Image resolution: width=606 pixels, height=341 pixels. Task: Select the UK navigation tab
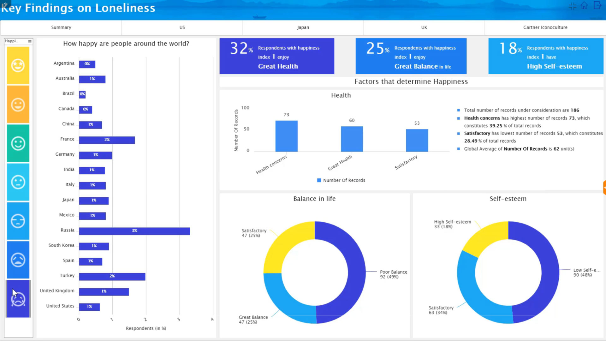pyautogui.click(x=424, y=27)
